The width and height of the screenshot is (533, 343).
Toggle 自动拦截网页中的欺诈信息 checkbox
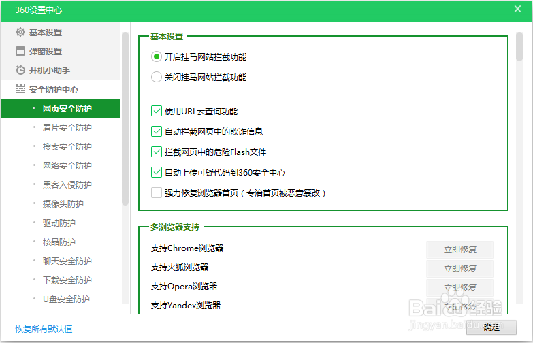pyautogui.click(x=157, y=131)
